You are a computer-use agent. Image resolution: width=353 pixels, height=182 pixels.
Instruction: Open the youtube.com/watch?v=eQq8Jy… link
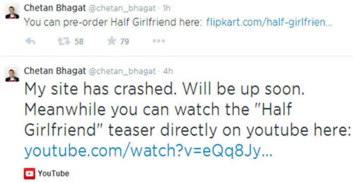point(148,152)
